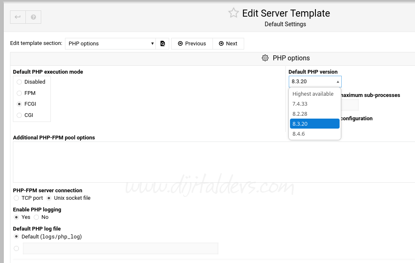Click the favorite star icon beside title
This screenshot has height=263, width=415.
click(x=233, y=13)
